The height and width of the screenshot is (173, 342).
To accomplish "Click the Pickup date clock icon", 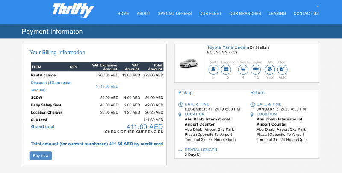I will (180, 105).
